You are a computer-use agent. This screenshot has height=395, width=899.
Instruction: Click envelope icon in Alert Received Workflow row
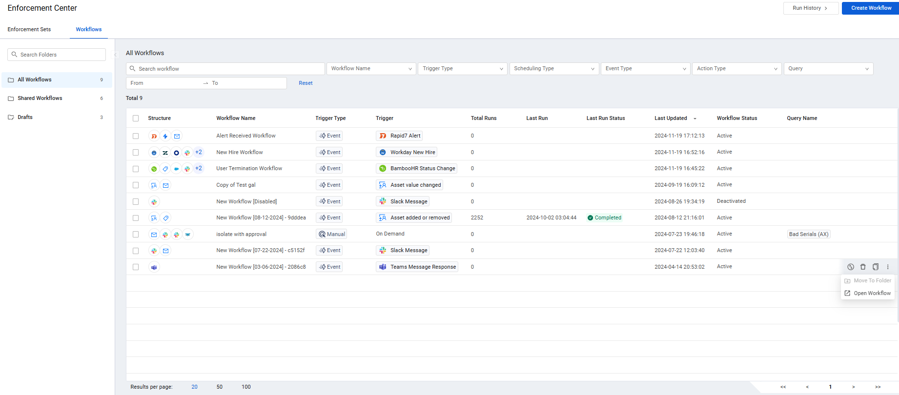pos(177,136)
